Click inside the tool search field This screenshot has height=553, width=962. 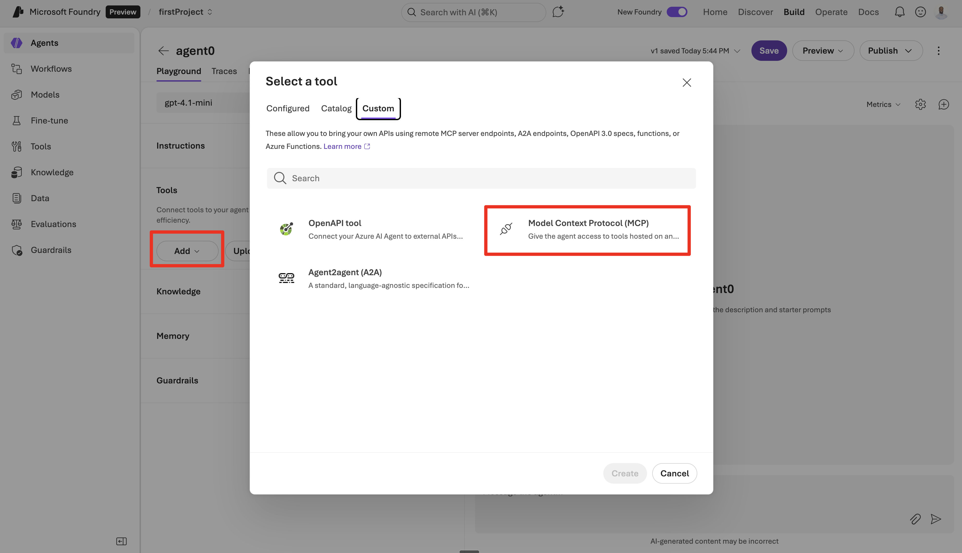(x=481, y=178)
